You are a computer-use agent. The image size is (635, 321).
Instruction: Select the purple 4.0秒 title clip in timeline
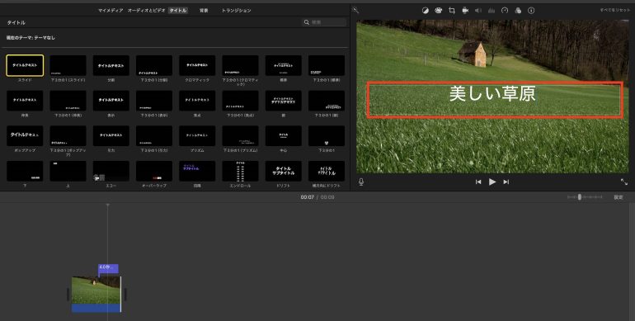[109, 268]
